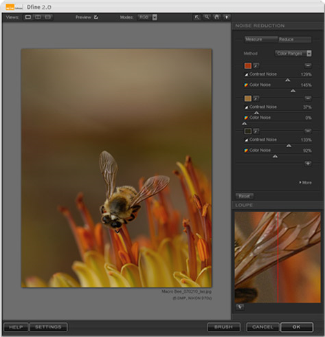Pick color with eyedropper beside red-orange swatch
The height and width of the screenshot is (337, 325).
256,66
